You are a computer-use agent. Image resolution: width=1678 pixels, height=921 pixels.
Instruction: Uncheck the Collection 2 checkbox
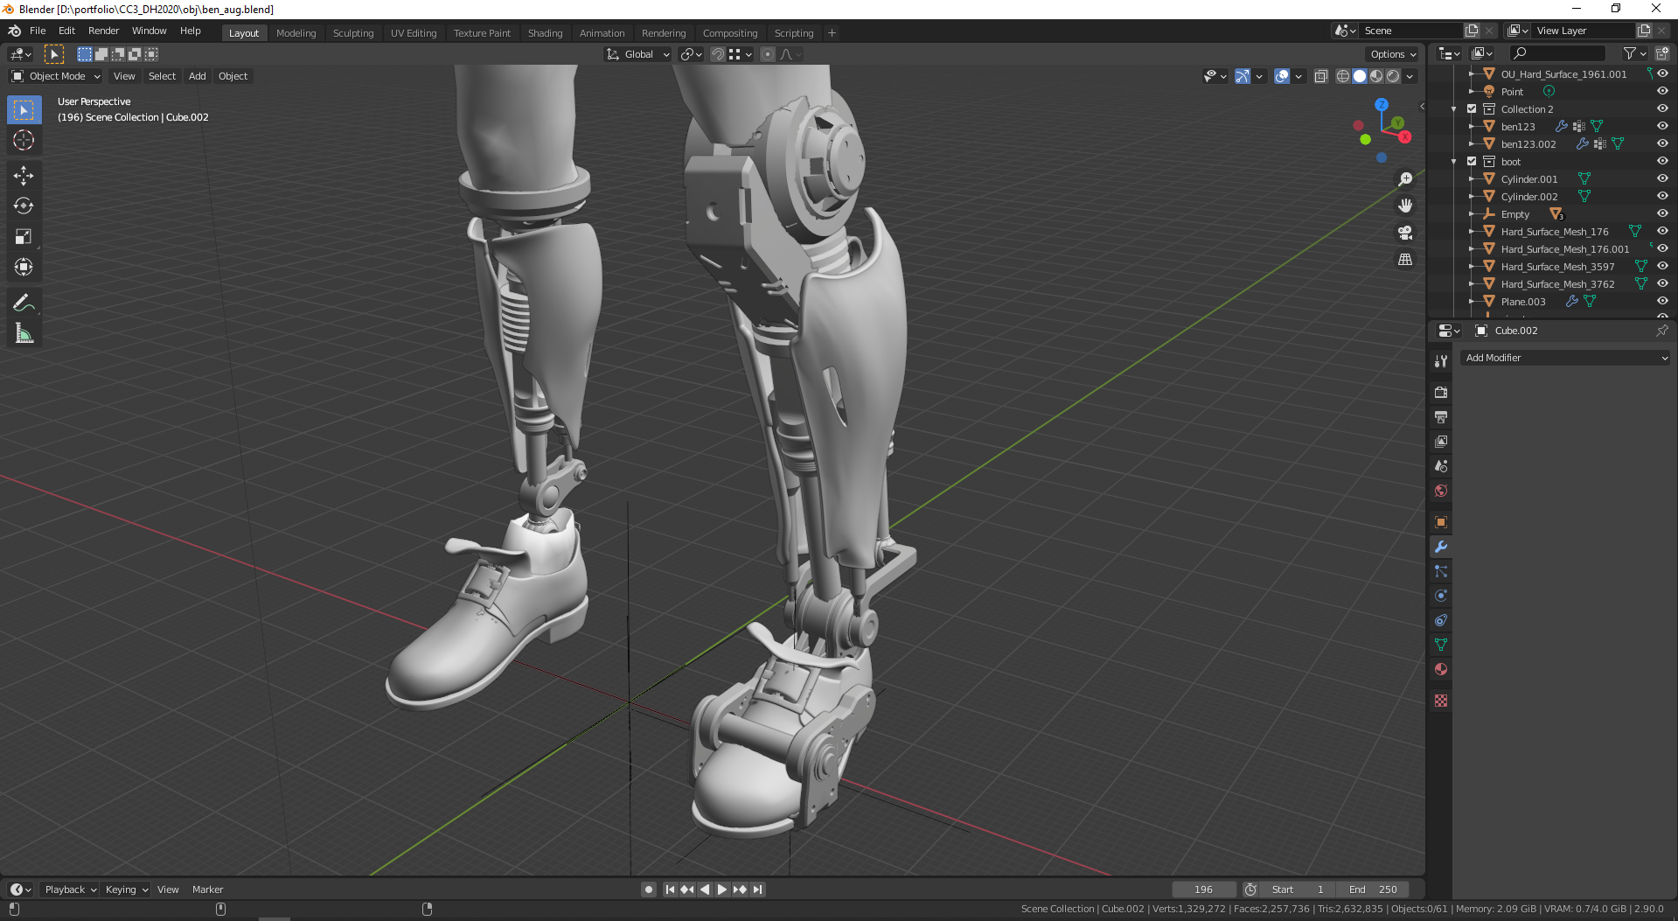[1472, 109]
